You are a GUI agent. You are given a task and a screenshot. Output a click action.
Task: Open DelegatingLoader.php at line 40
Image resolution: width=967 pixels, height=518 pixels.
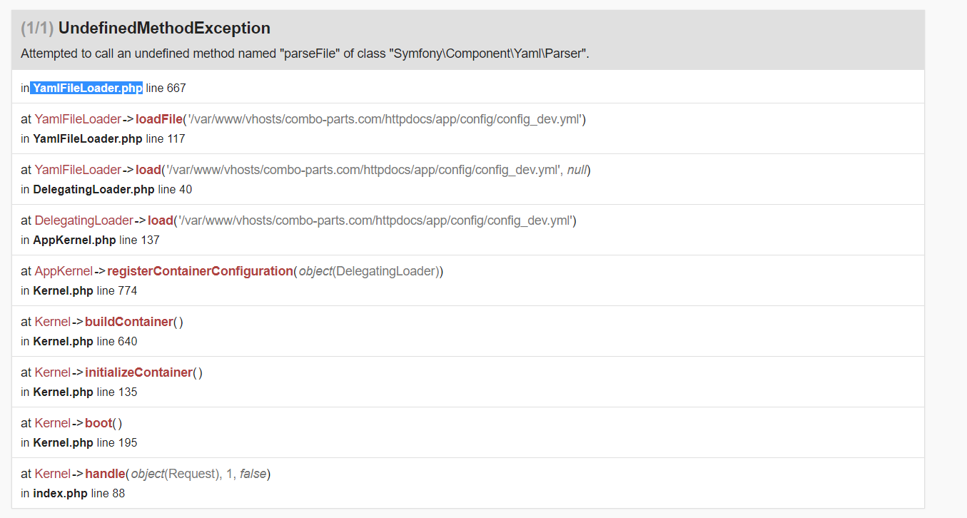coord(93,189)
